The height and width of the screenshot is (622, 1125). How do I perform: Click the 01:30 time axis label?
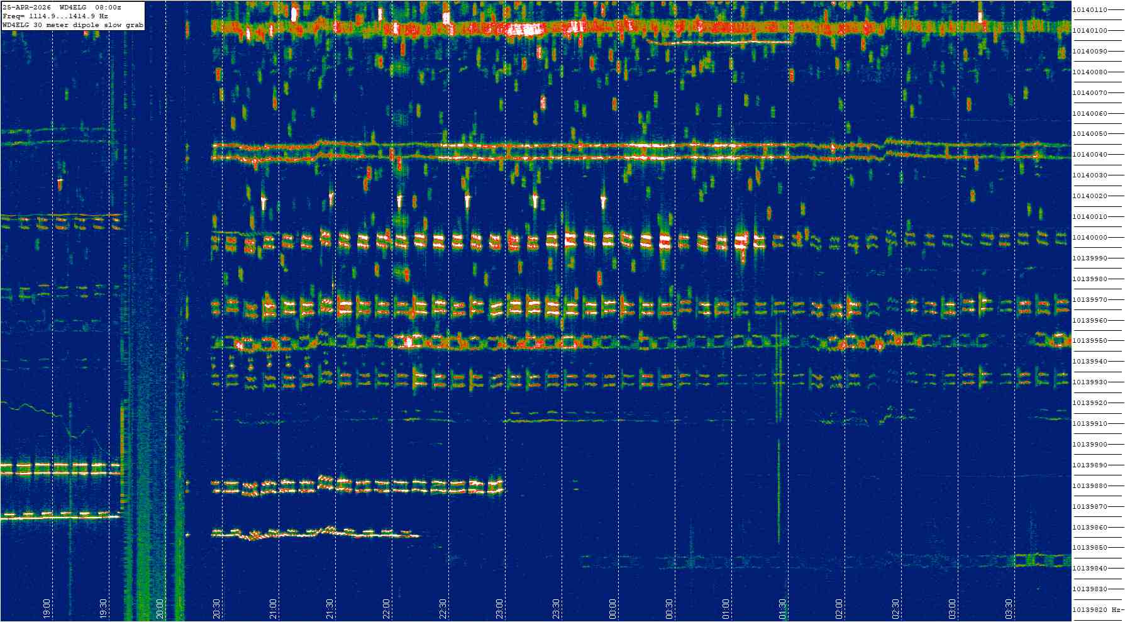[x=782, y=609]
